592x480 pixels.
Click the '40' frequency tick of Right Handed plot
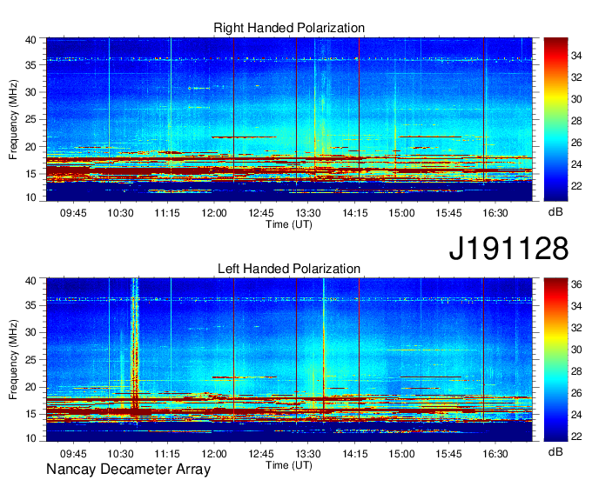pyautogui.click(x=31, y=40)
